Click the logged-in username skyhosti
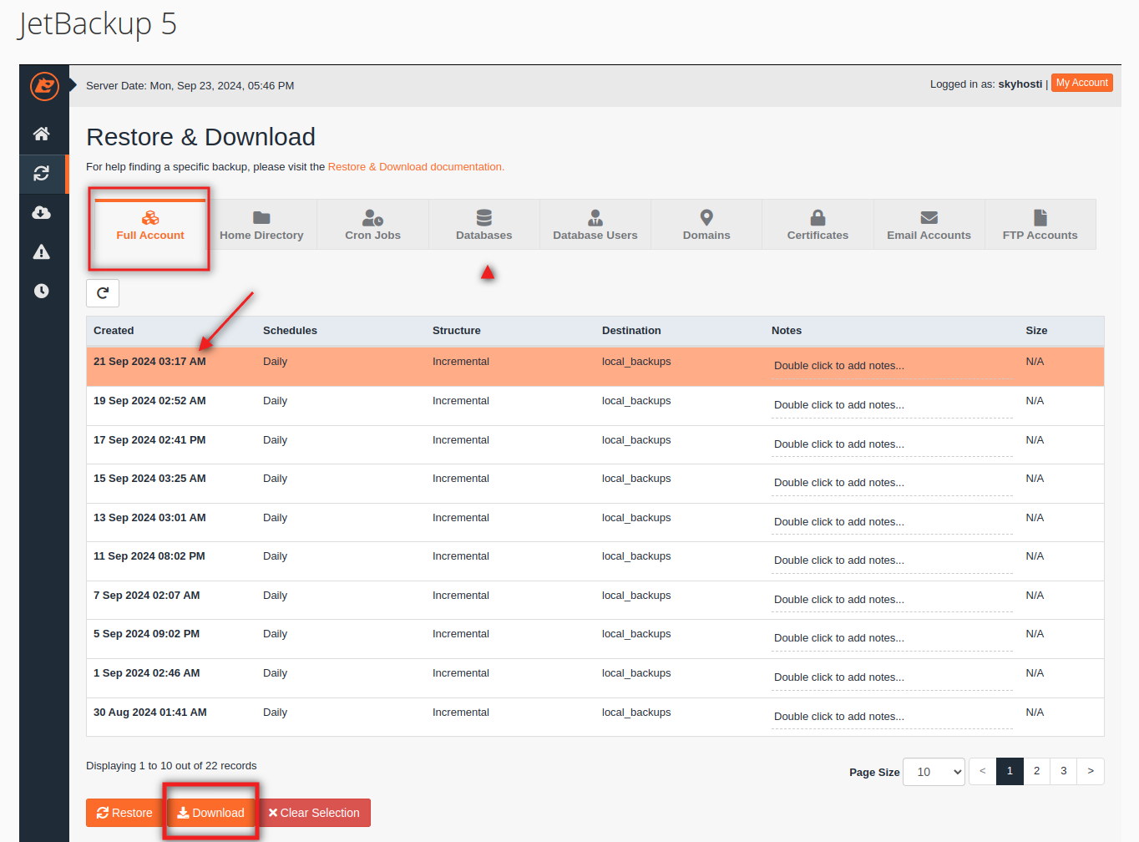The width and height of the screenshot is (1139, 842). click(1020, 84)
